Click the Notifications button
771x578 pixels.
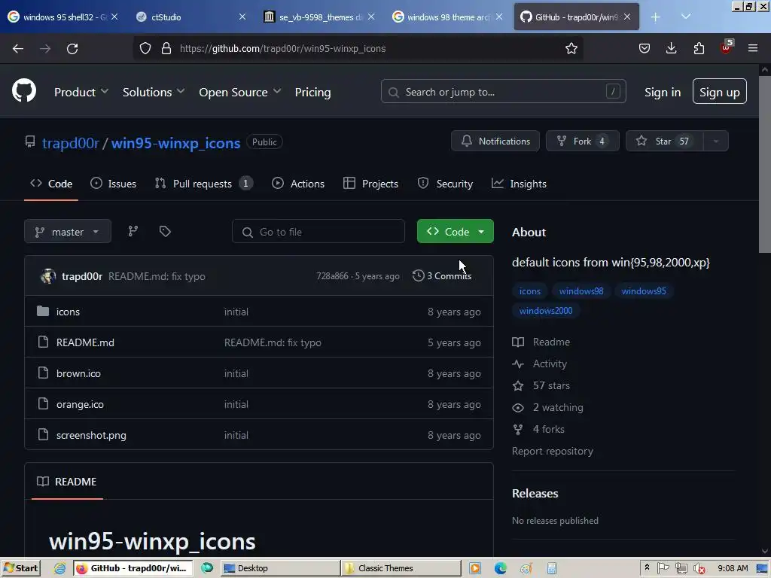coord(495,141)
